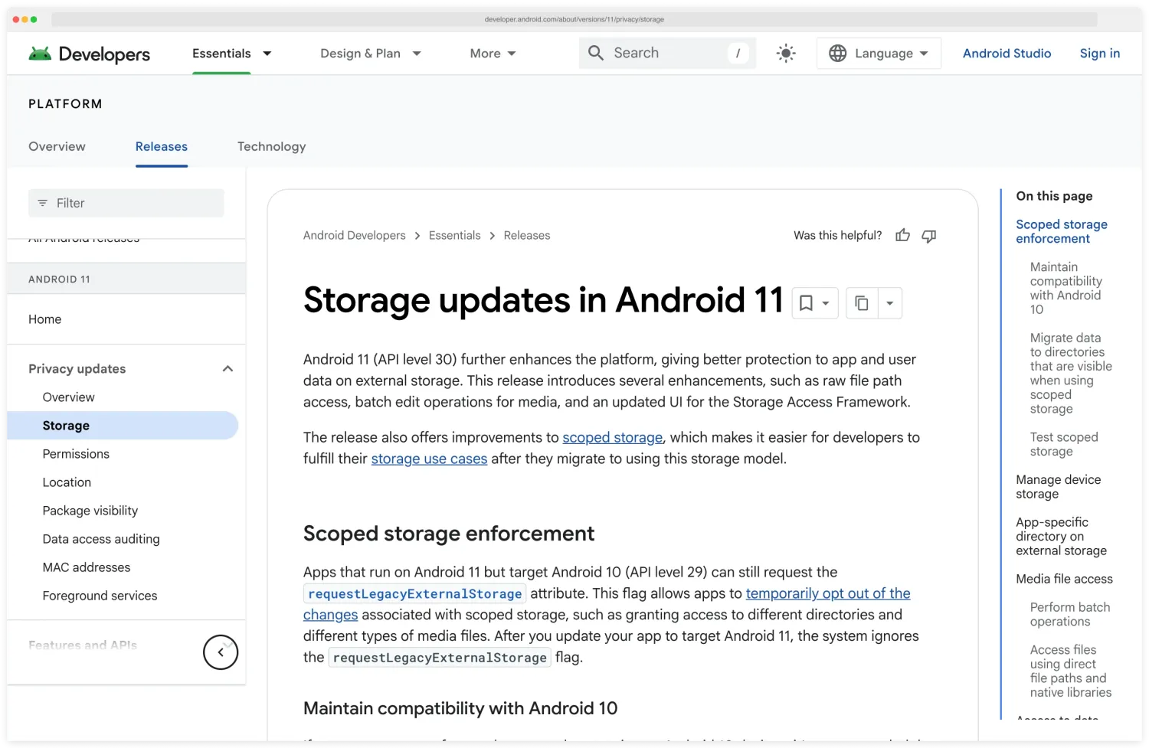The height and width of the screenshot is (748, 1149).
Task: Click the copy page icon
Action: [x=862, y=303]
